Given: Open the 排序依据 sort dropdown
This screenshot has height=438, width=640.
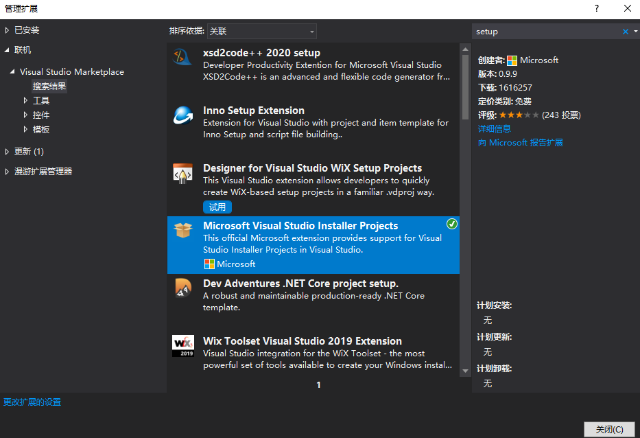Looking at the screenshot, I should click(x=312, y=31).
